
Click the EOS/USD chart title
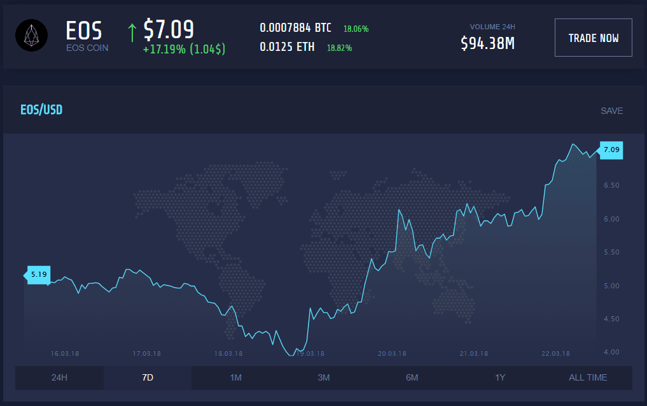[x=42, y=109]
